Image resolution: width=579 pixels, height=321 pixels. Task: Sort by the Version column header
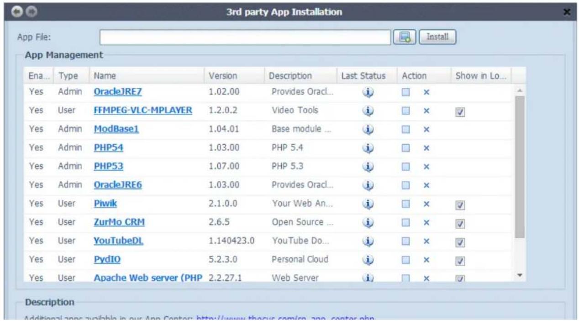coord(234,75)
